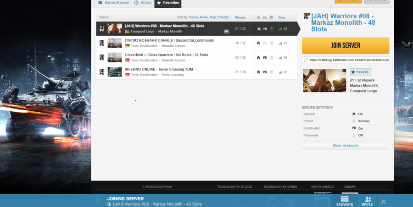Click the server URL field
This screenshot has width=413, height=207.
[346, 60]
